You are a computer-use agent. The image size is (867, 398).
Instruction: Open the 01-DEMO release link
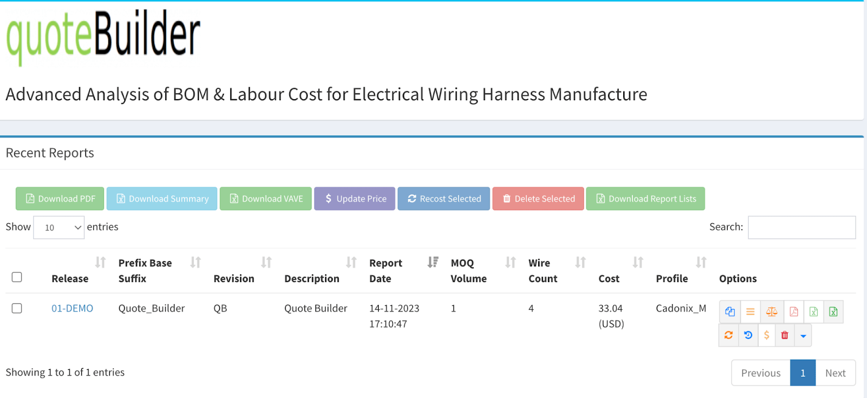click(72, 308)
